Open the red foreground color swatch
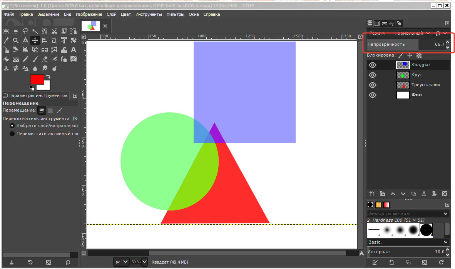Image resolution: width=455 pixels, height=269 pixels. [x=36, y=79]
